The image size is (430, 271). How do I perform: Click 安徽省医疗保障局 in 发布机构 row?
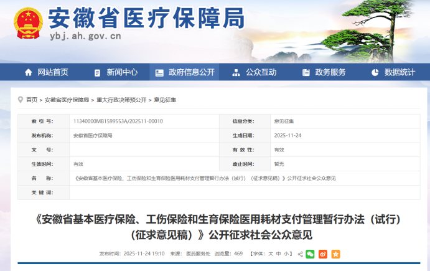tap(93, 136)
